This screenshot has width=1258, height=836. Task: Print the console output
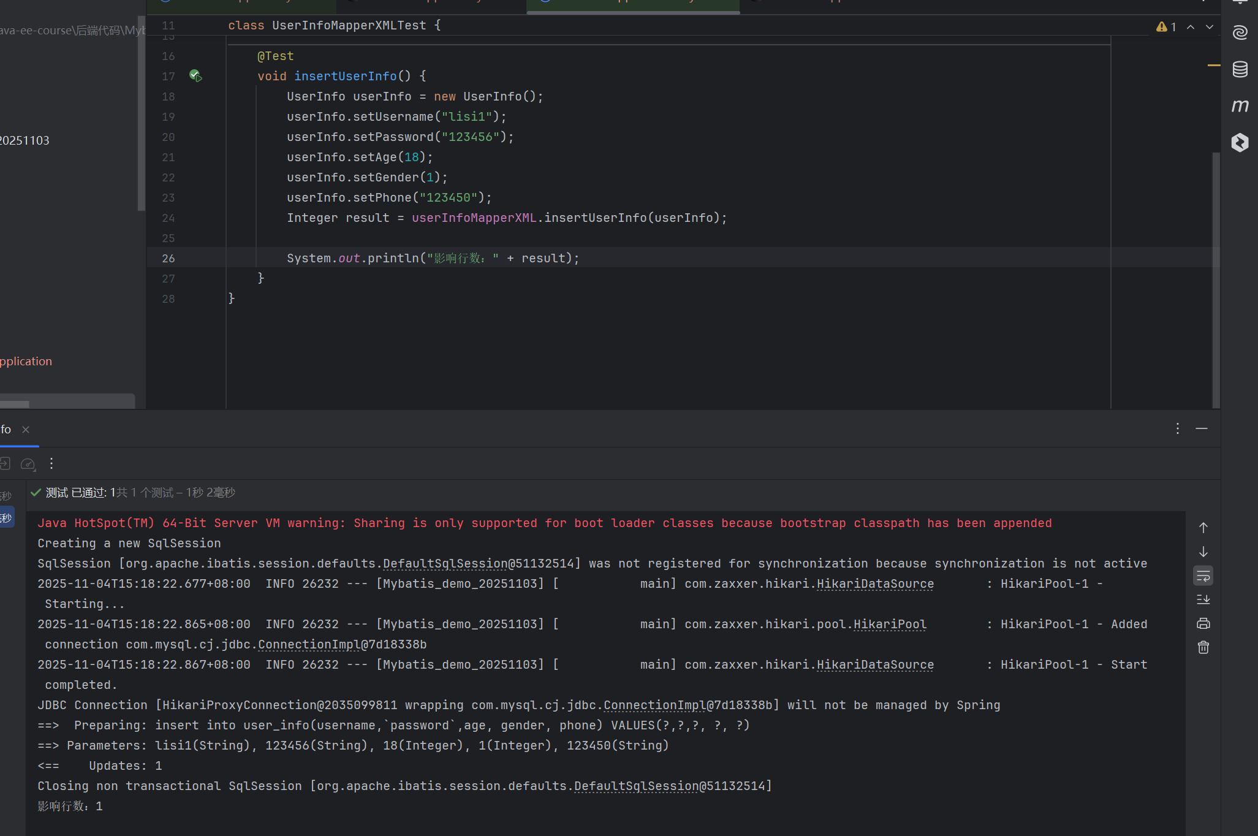click(x=1203, y=624)
